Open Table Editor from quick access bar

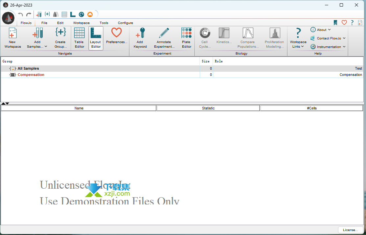pos(64,14)
